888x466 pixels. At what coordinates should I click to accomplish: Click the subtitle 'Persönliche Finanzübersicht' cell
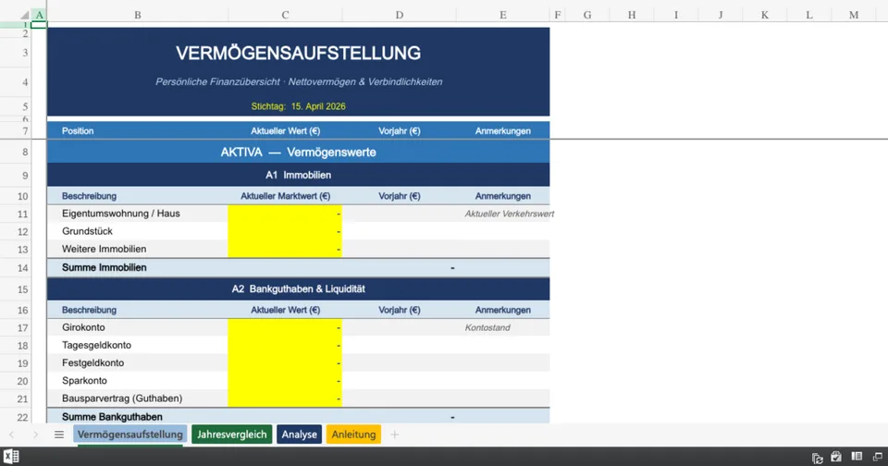(x=298, y=82)
